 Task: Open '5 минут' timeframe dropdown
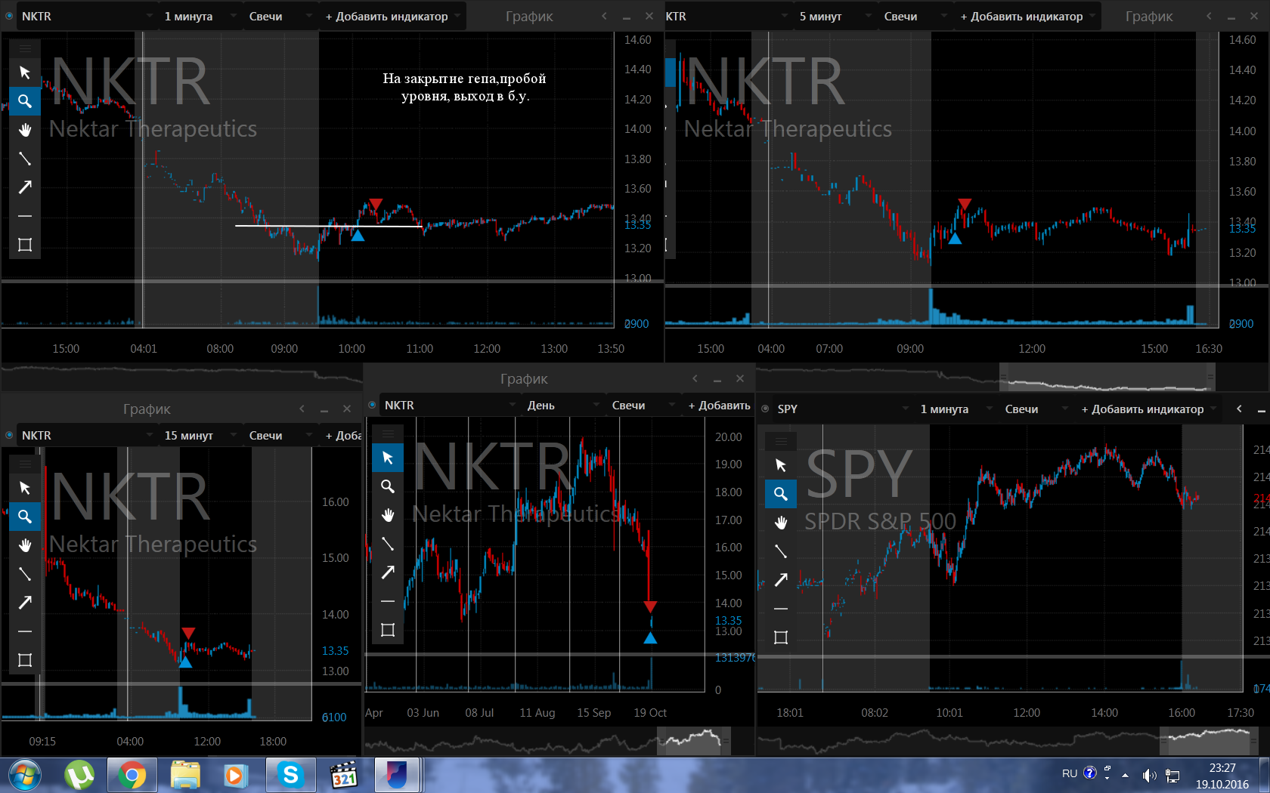[x=835, y=16]
